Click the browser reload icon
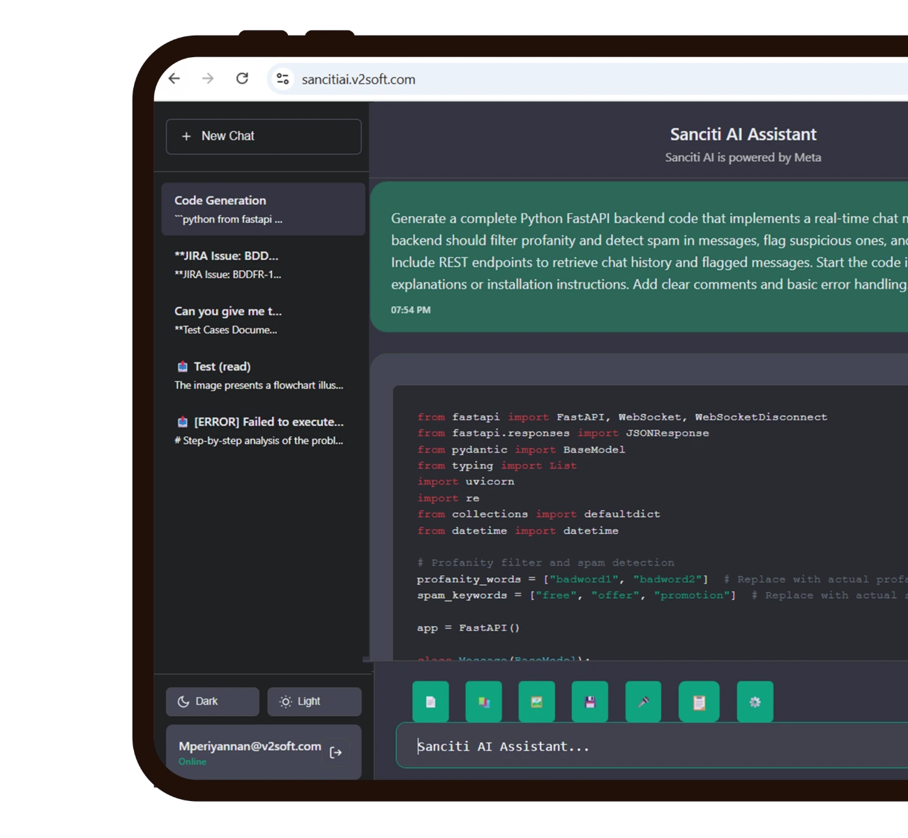 point(242,79)
